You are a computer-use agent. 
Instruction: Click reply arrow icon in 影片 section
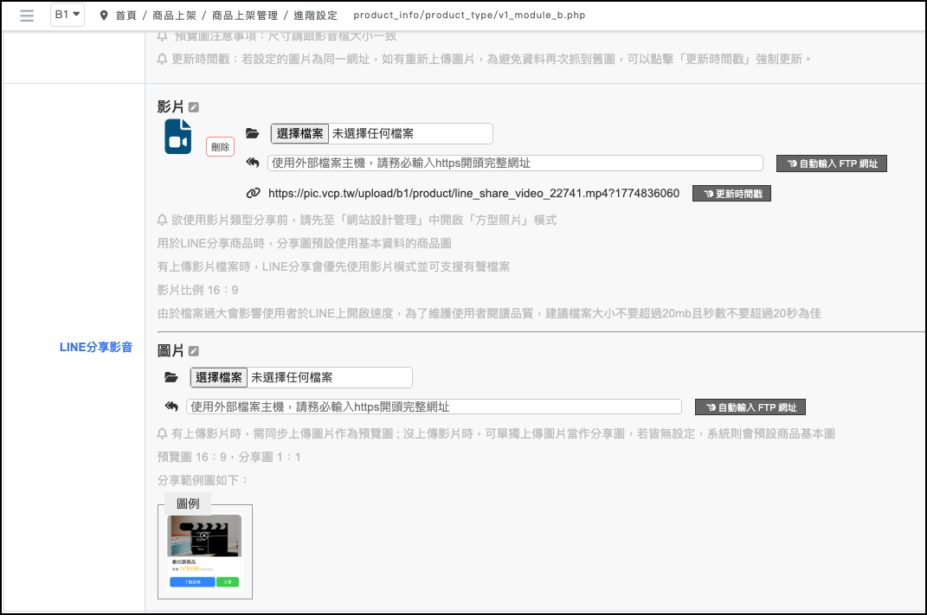click(x=253, y=163)
